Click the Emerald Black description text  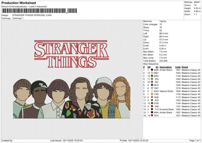click(x=167, y=109)
